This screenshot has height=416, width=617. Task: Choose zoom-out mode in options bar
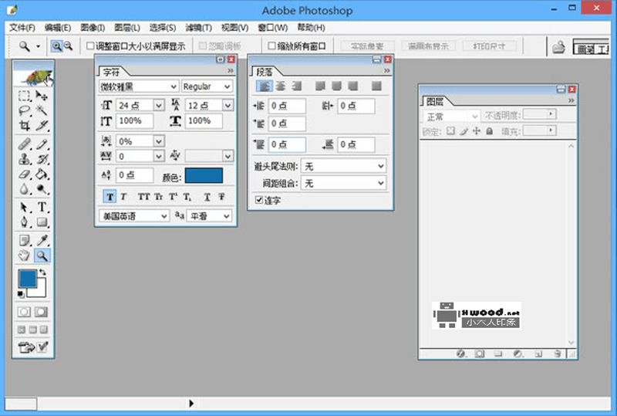[x=68, y=46]
